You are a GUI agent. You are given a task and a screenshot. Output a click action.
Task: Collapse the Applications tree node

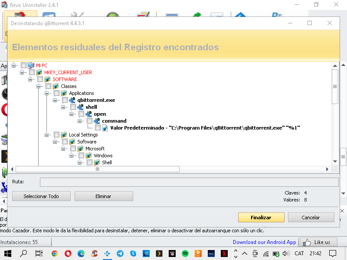(x=47, y=93)
